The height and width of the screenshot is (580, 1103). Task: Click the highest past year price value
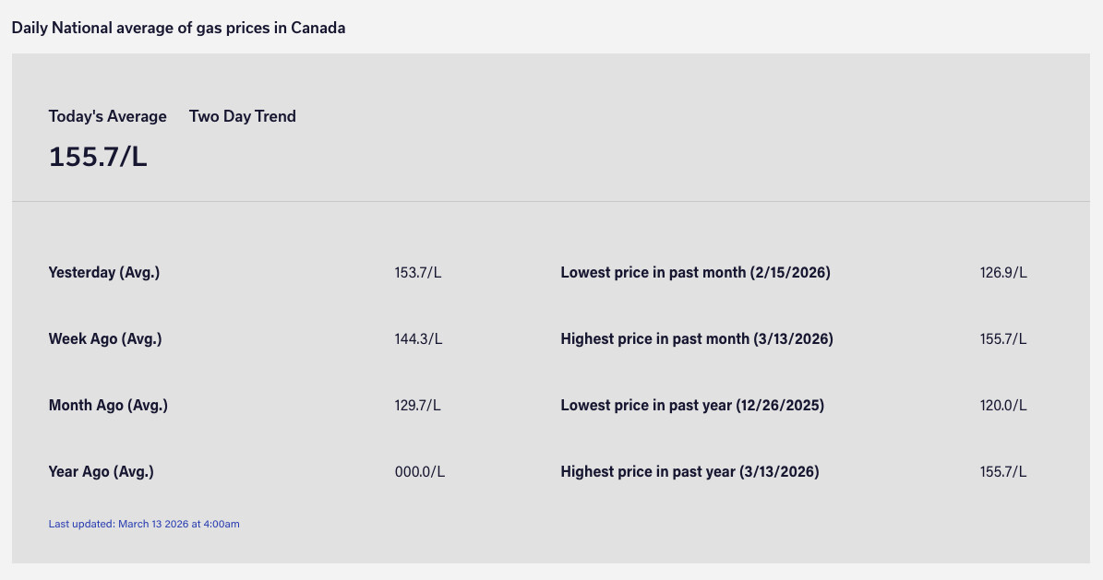pos(1003,472)
